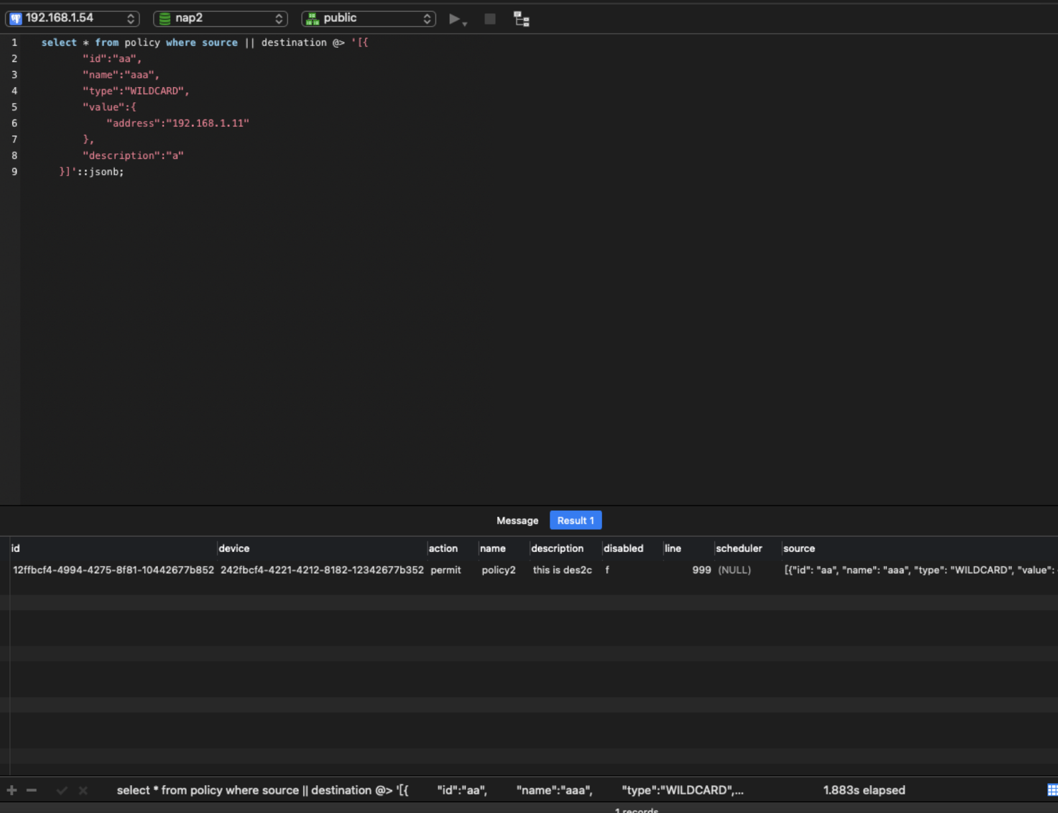Select the source JSON cell
The height and width of the screenshot is (813, 1058).
pyautogui.click(x=920, y=570)
